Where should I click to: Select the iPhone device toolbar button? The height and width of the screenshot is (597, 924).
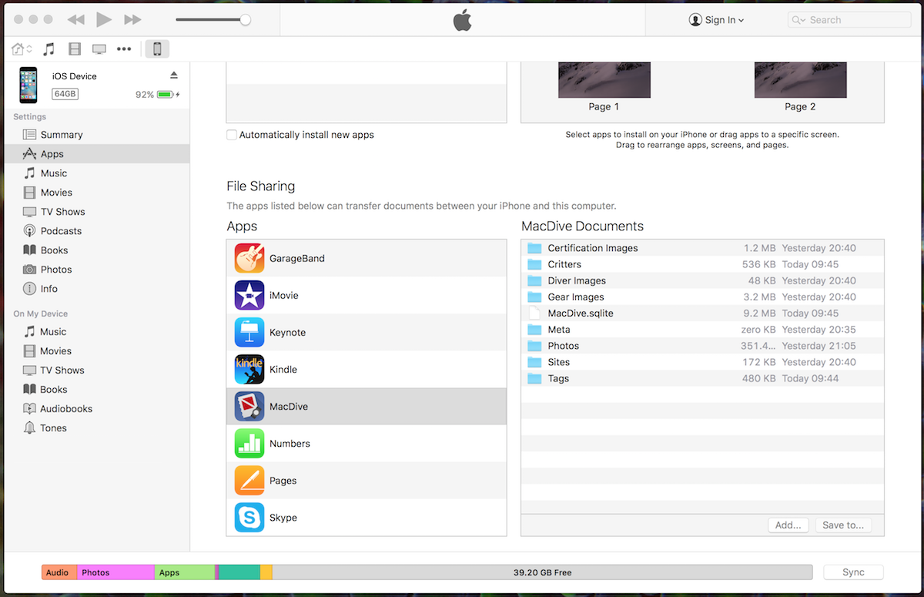(157, 49)
